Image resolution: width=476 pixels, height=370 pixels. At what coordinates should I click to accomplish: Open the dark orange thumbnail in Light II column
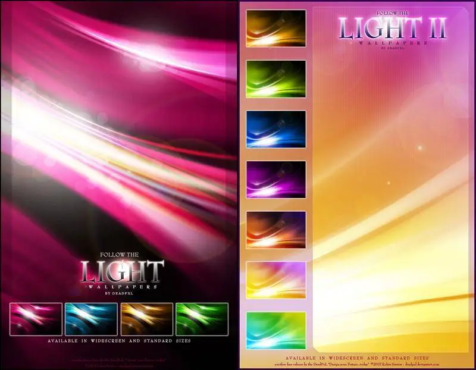coord(276,29)
